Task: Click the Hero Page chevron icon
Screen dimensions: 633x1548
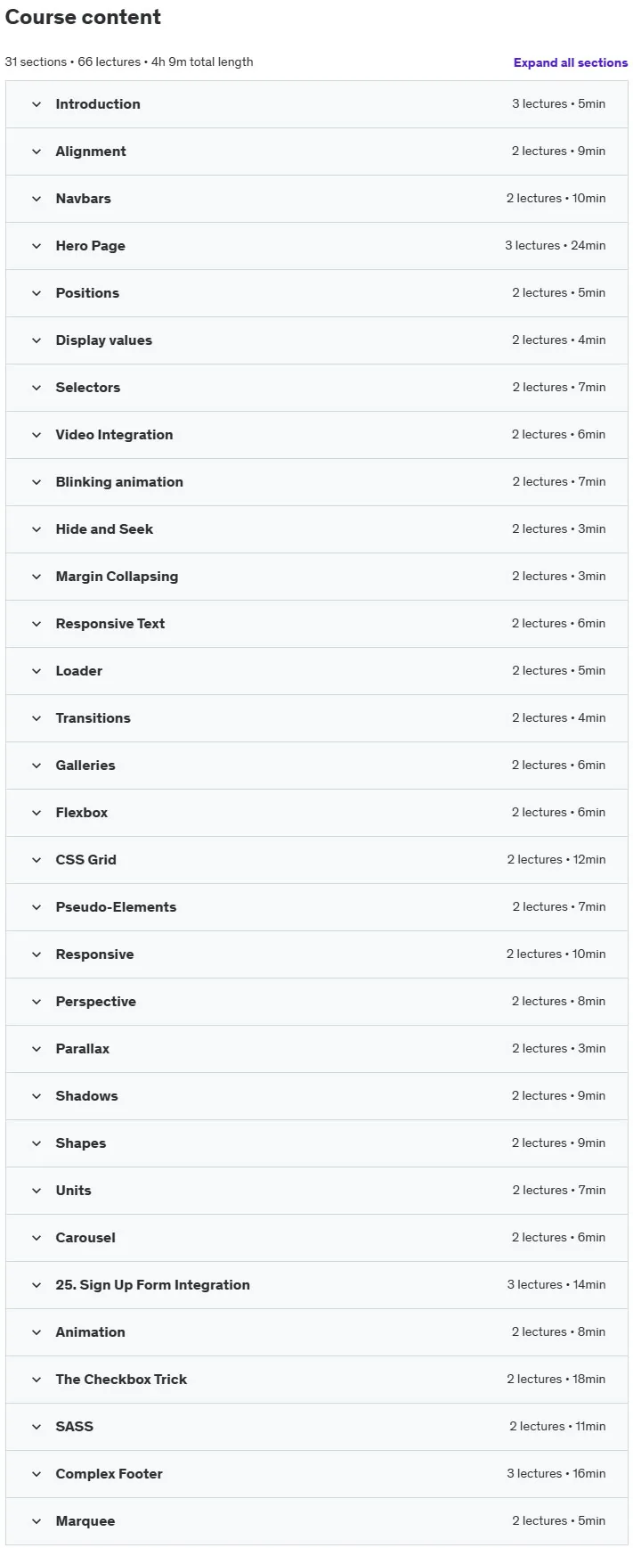Action: pyautogui.click(x=37, y=246)
